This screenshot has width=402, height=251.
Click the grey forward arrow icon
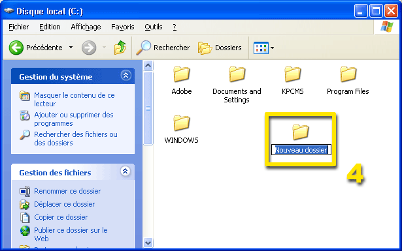89,48
